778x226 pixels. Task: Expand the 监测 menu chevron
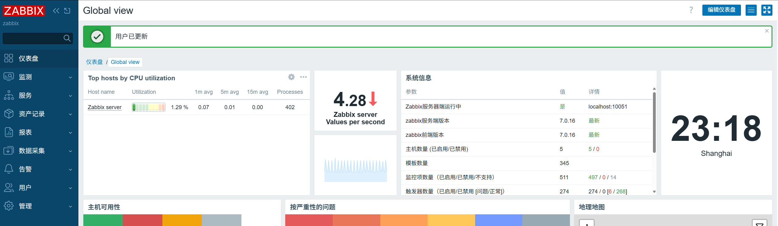pos(70,77)
